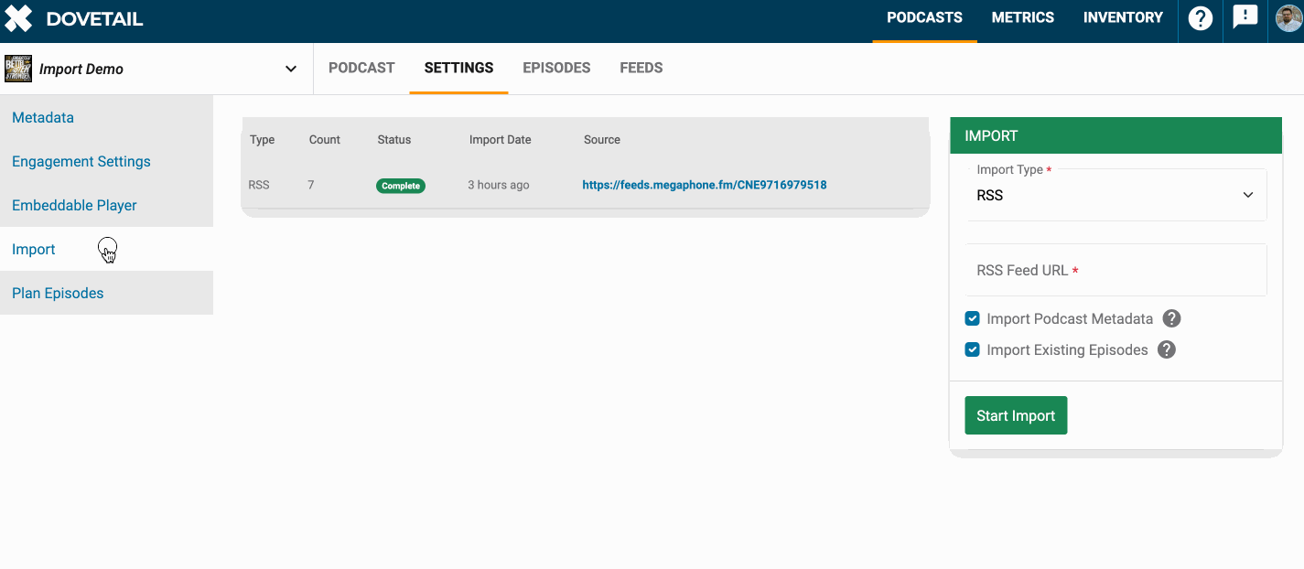This screenshot has width=1304, height=569.
Task: Open Inventory in top navigation
Action: (1123, 17)
